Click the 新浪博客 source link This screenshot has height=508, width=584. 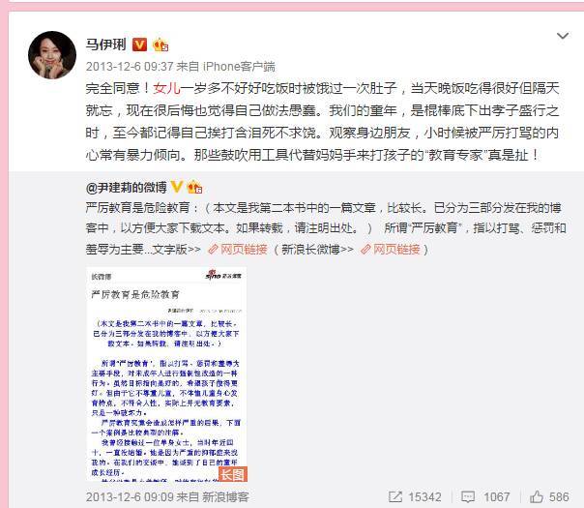click(225, 496)
